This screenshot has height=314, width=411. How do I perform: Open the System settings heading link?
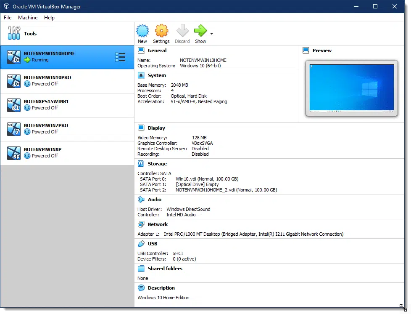[157, 75]
